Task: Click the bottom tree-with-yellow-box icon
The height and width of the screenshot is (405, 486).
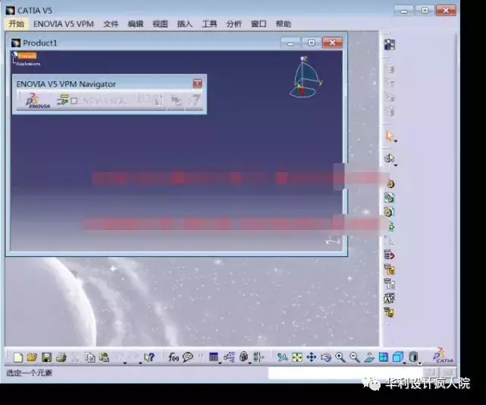Action: pyautogui.click(x=389, y=312)
